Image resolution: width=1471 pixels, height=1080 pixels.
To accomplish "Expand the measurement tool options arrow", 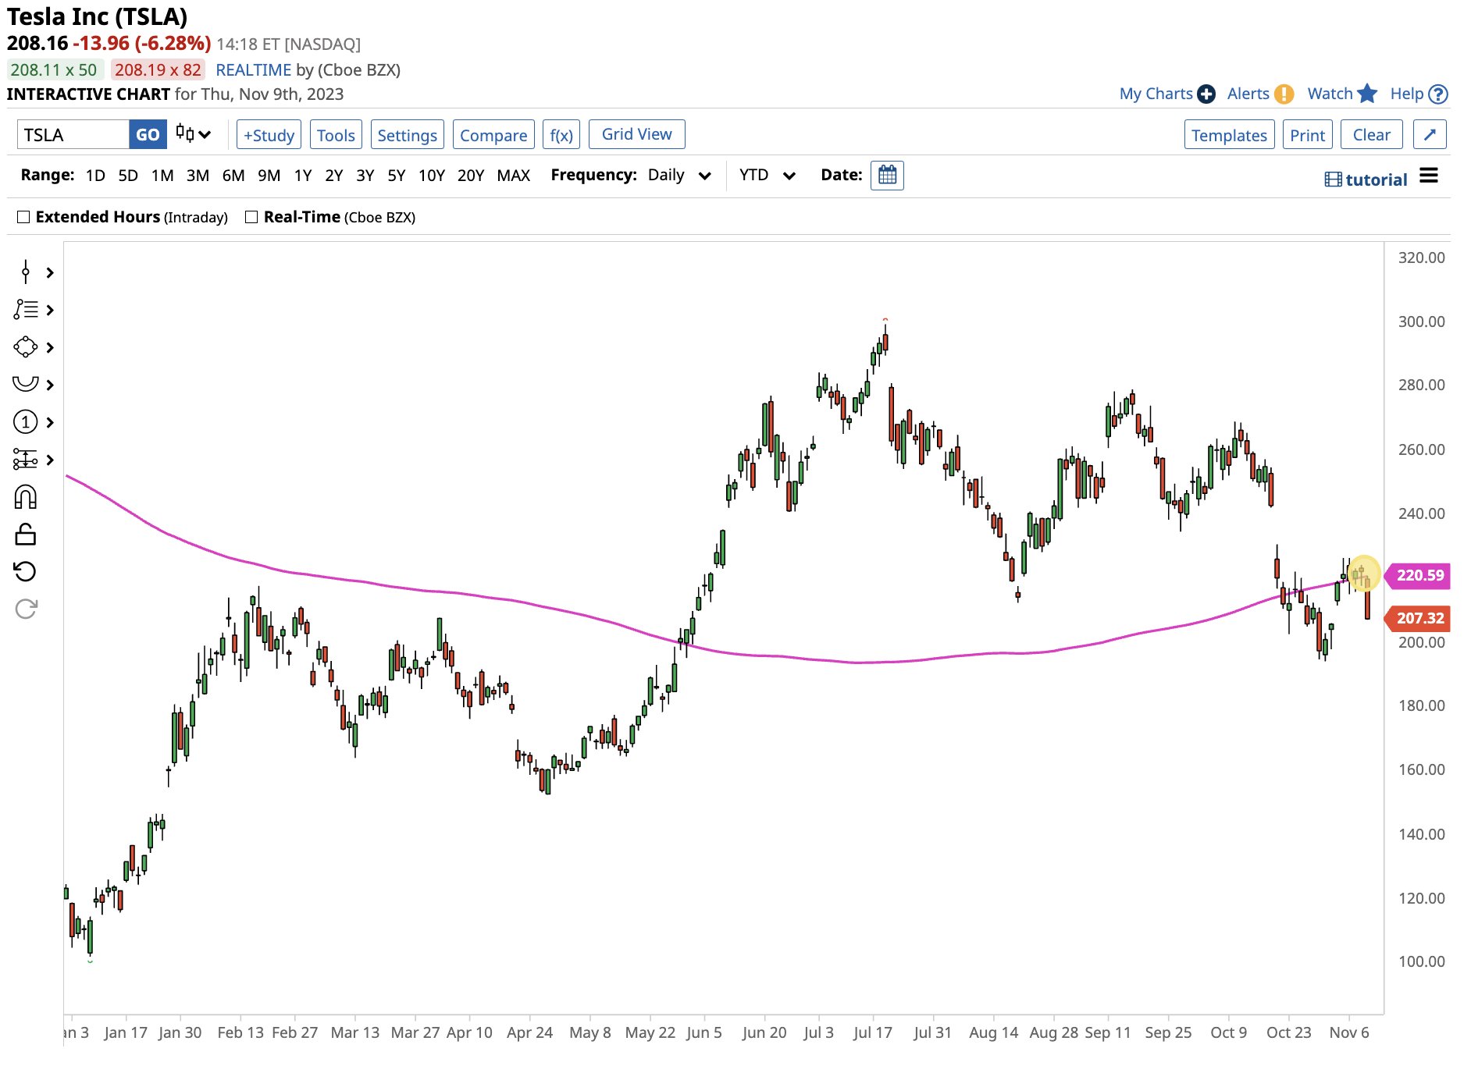I will [x=50, y=460].
